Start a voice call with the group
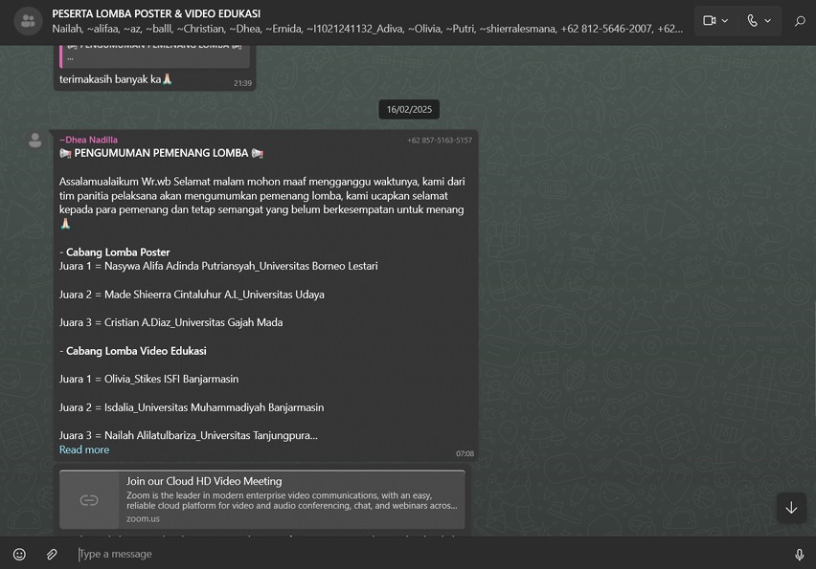816x569 pixels. point(752,20)
